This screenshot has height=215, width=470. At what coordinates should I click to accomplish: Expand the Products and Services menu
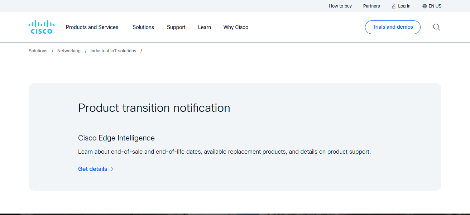(x=92, y=27)
